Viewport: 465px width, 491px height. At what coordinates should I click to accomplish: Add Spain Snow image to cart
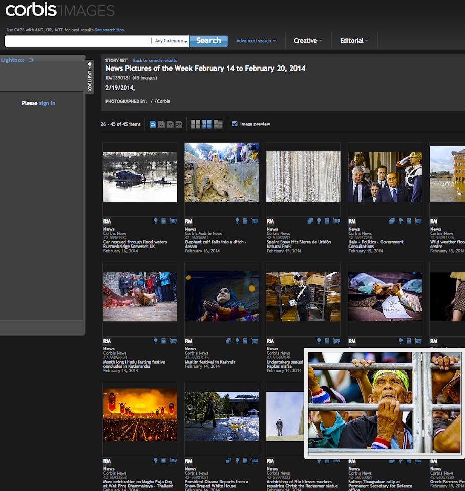pos(336,221)
